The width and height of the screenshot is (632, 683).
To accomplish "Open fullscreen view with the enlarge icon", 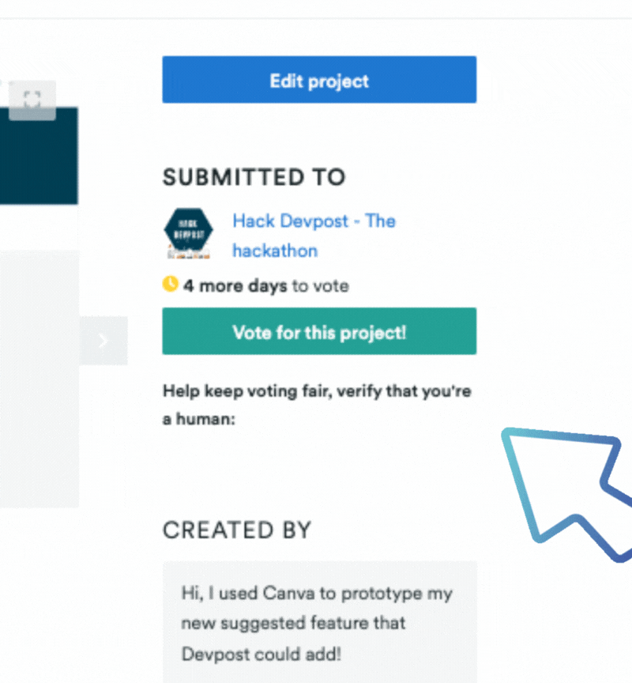I will coord(32,97).
